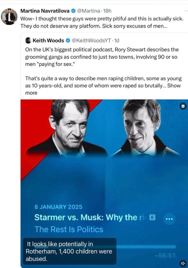
Task: Expand quoted tweet with Show more
Action: [174, 85]
